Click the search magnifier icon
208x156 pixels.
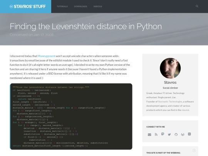197,6
